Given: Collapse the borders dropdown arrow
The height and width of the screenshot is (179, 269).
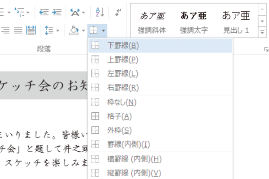Looking at the screenshot, I should coord(103,31).
